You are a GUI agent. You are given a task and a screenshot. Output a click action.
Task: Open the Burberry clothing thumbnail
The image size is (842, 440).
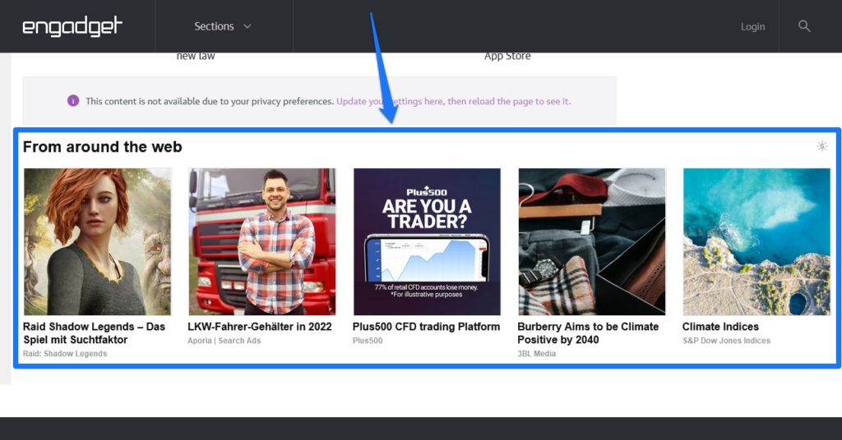[592, 241]
